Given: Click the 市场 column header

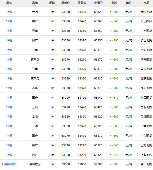Looking at the screenshot, I should pos(146,3).
